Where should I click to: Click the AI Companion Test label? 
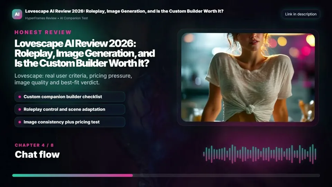[x=74, y=18]
